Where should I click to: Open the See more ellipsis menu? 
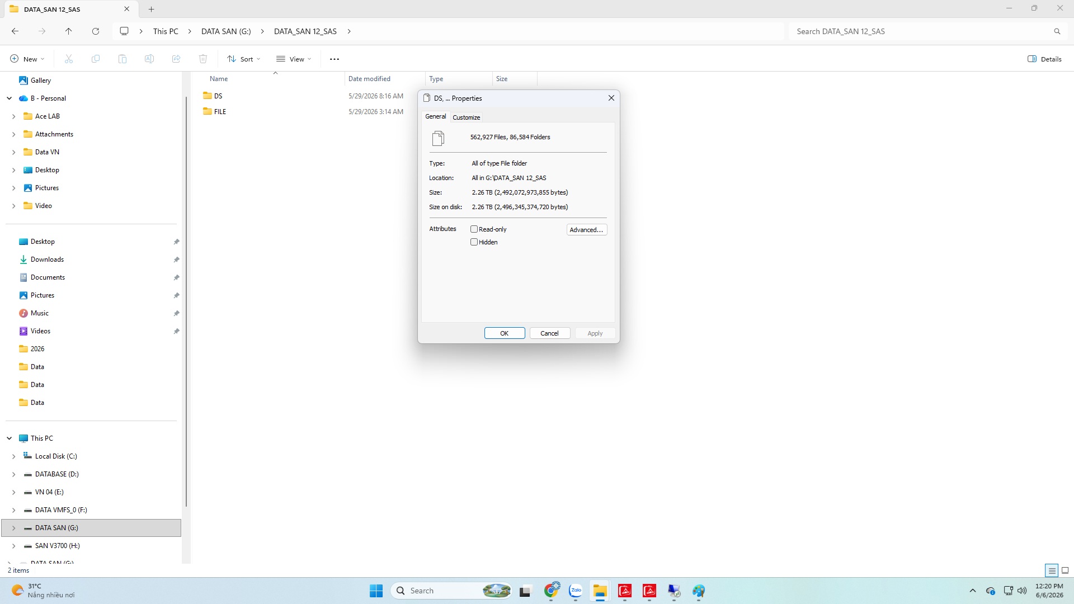point(335,59)
